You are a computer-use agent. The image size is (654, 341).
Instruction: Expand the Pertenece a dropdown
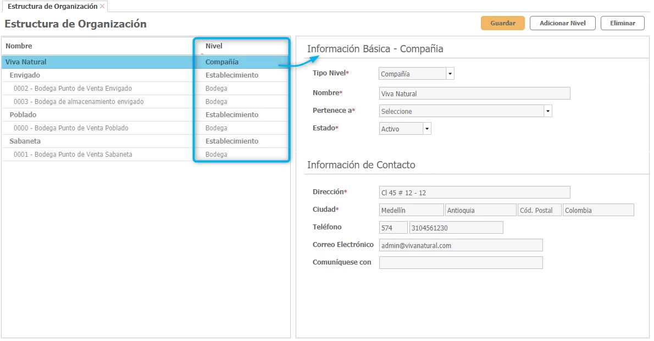(x=547, y=111)
